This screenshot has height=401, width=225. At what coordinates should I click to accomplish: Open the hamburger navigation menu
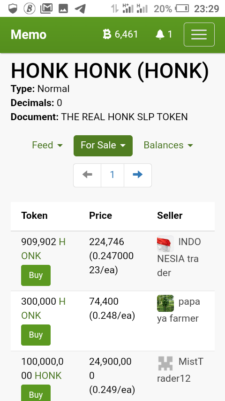click(x=199, y=35)
